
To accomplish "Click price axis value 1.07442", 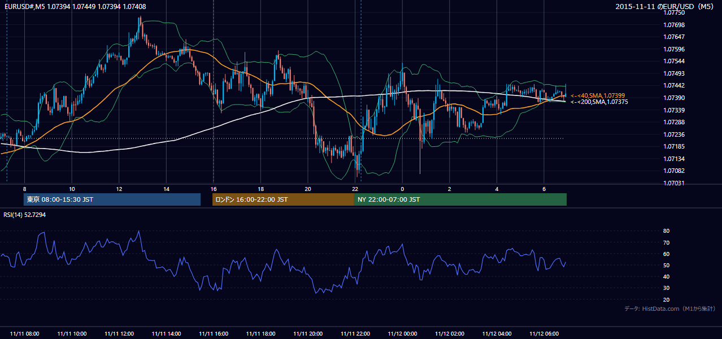I will coord(675,85).
